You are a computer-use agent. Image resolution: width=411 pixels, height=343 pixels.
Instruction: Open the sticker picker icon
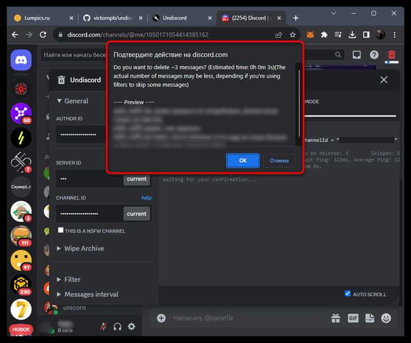click(369, 318)
